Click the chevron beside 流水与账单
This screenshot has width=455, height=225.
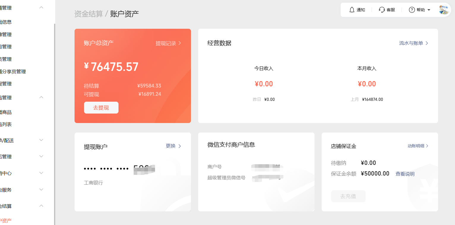coord(427,43)
